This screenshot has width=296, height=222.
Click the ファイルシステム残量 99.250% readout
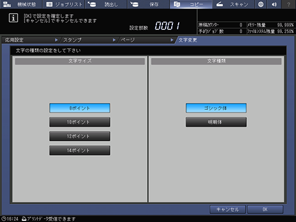click(x=270, y=31)
